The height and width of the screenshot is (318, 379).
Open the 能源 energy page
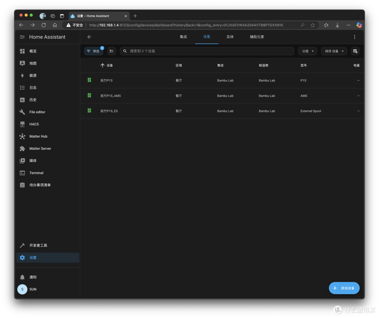pos(48,76)
